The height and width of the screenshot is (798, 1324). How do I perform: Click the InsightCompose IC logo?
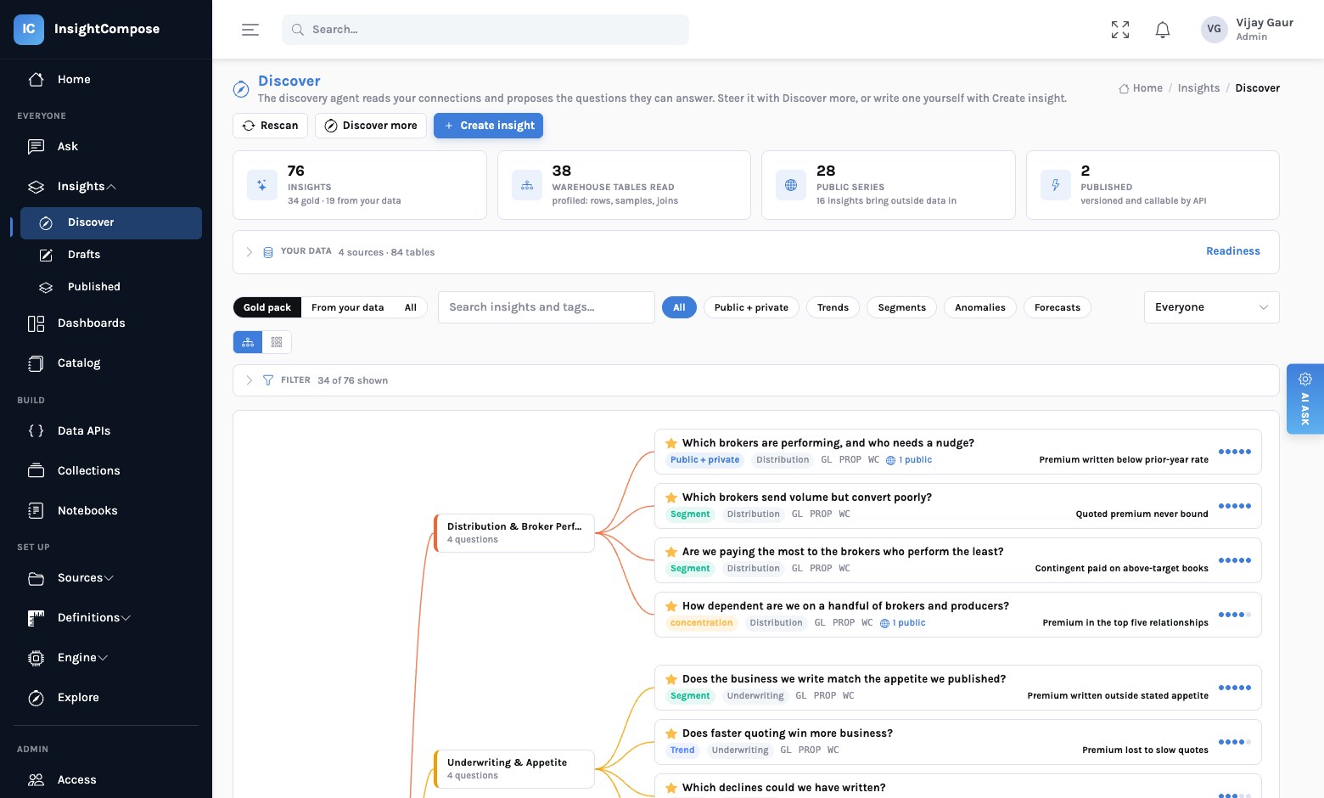pyautogui.click(x=29, y=29)
